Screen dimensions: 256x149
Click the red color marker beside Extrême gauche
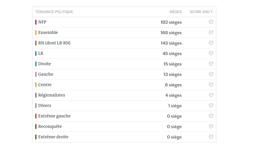pyautogui.click(x=36, y=116)
